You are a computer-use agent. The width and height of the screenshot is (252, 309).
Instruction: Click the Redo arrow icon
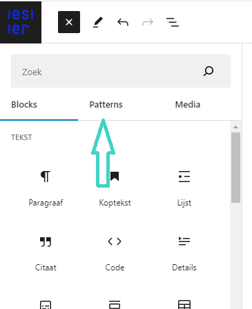click(x=148, y=22)
